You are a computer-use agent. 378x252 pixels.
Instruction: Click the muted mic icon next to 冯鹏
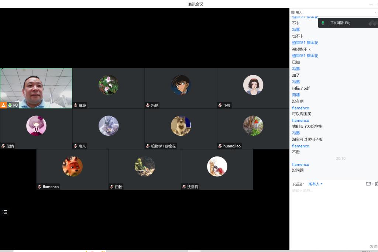[148, 106]
